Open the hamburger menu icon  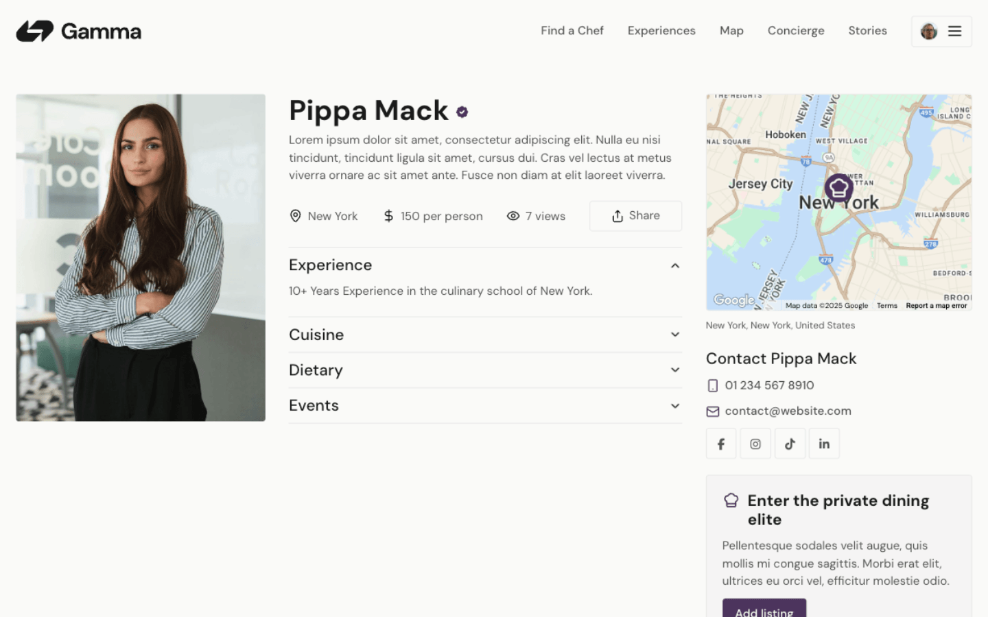coord(954,32)
